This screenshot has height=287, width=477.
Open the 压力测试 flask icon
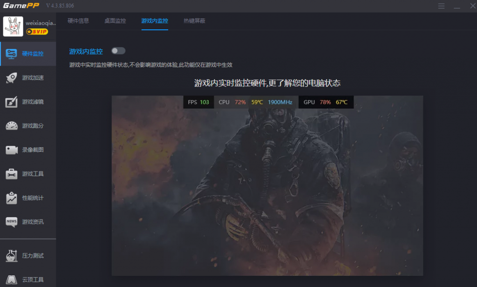pyautogui.click(x=12, y=256)
